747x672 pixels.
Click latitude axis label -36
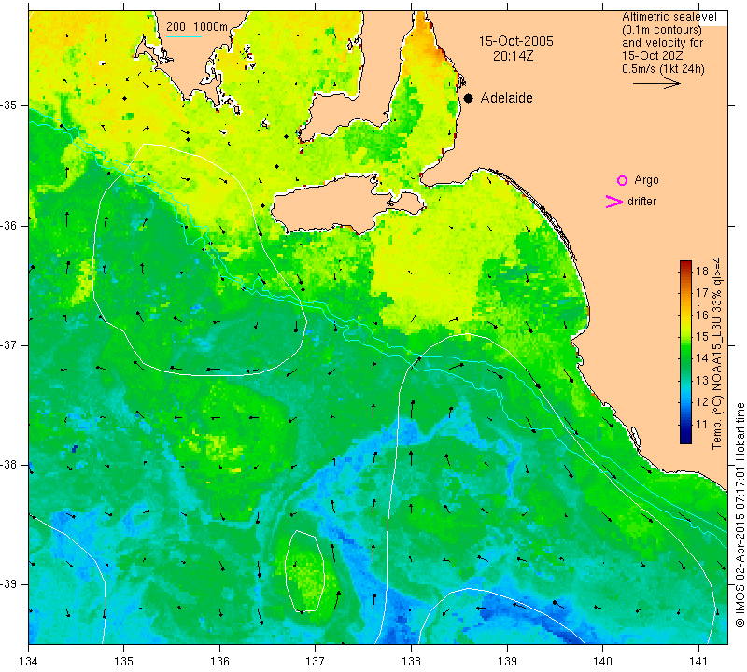click(8, 225)
